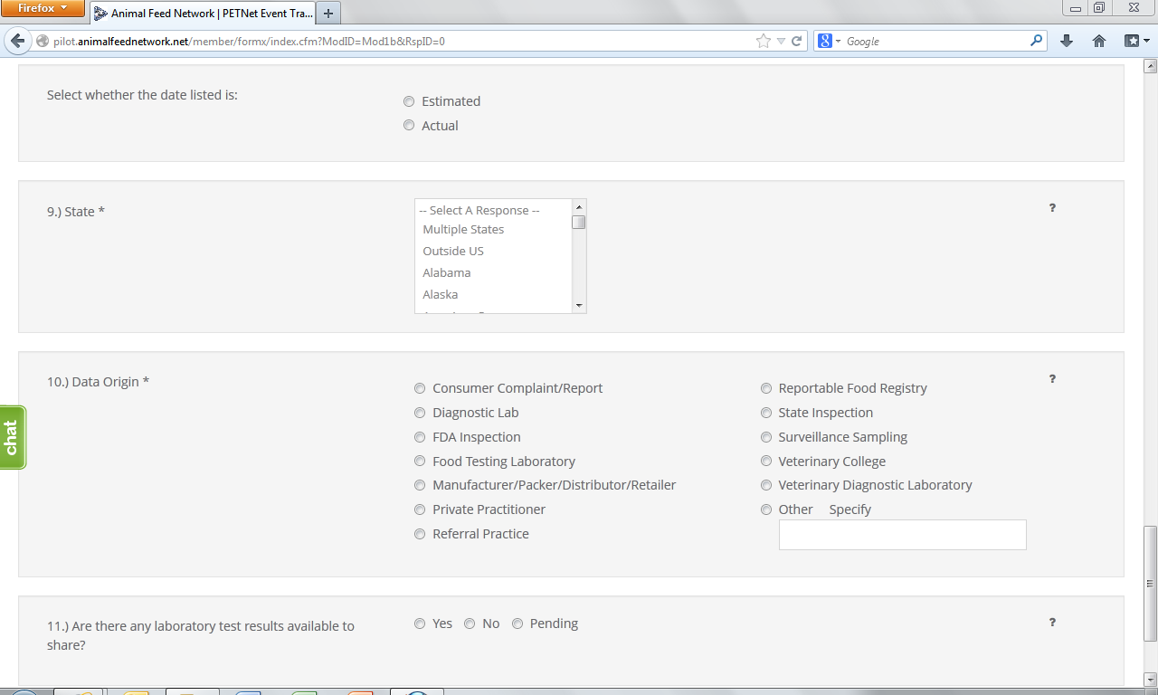Open help for the State question

(1052, 208)
